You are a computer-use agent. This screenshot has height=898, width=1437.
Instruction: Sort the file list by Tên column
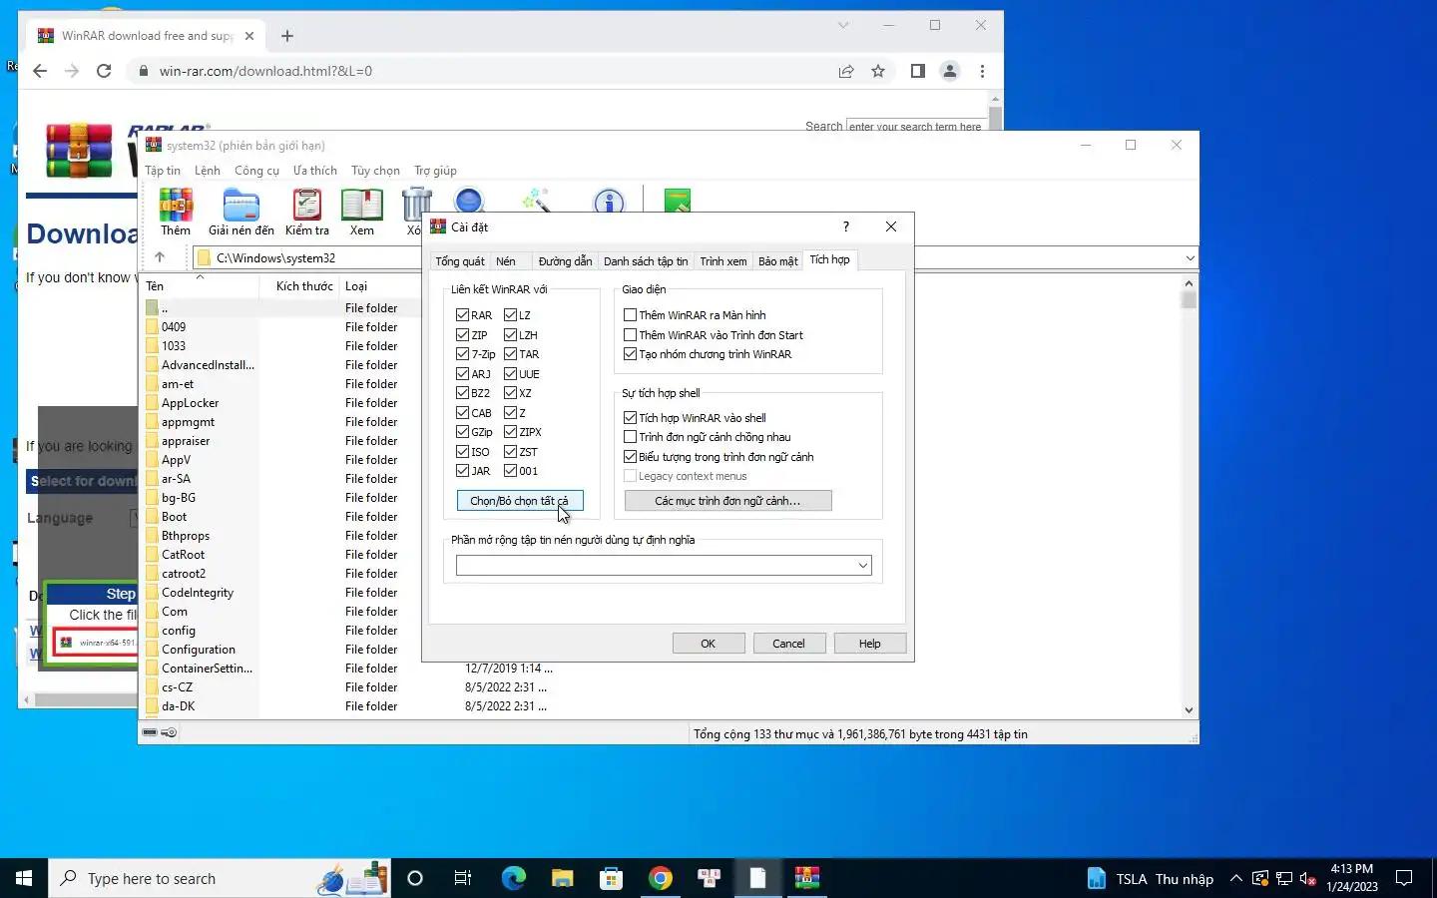coord(200,285)
